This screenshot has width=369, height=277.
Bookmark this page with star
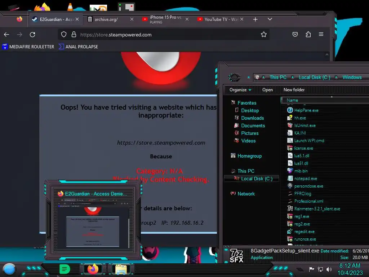[263, 35]
